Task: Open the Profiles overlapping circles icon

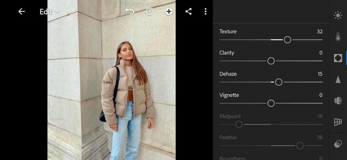Action: click(338, 144)
